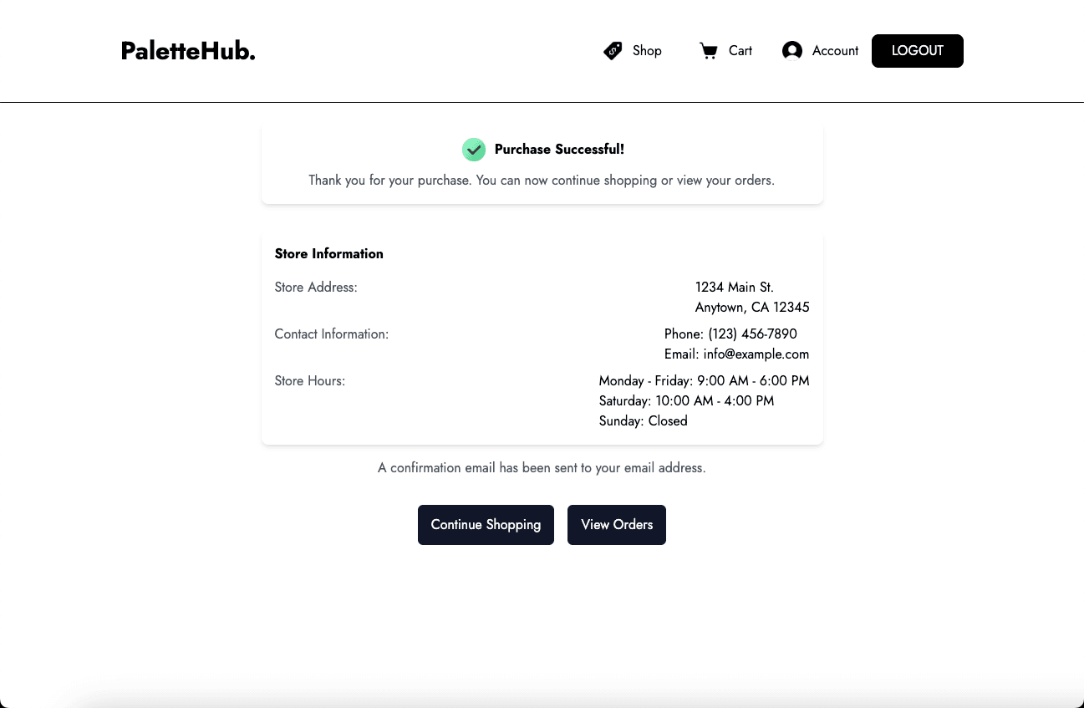Image resolution: width=1084 pixels, height=708 pixels.
Task: Click the Continue Shopping button
Action: point(486,525)
